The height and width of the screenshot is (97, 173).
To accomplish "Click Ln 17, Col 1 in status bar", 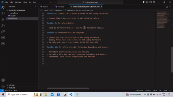I will 139,91.
